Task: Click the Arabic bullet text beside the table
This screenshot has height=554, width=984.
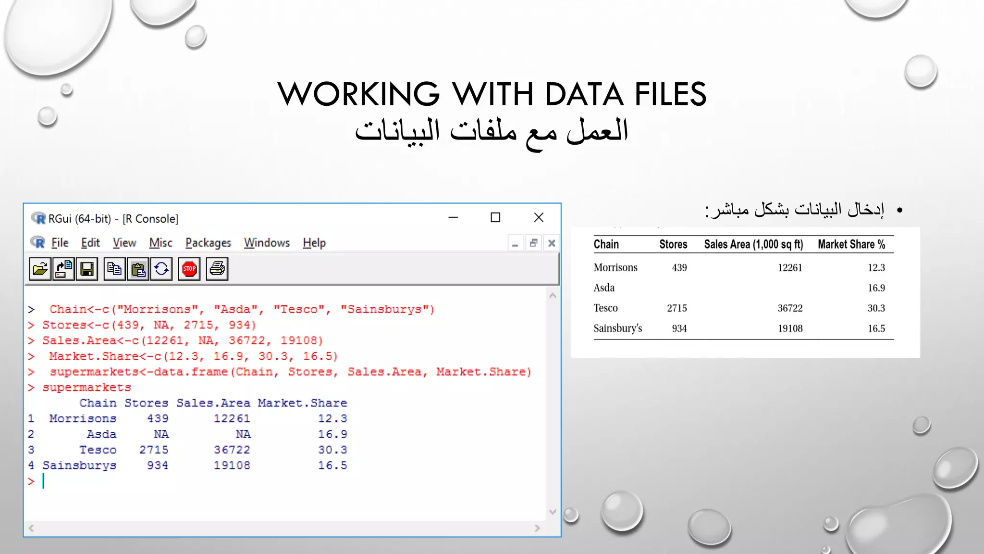Action: click(794, 210)
